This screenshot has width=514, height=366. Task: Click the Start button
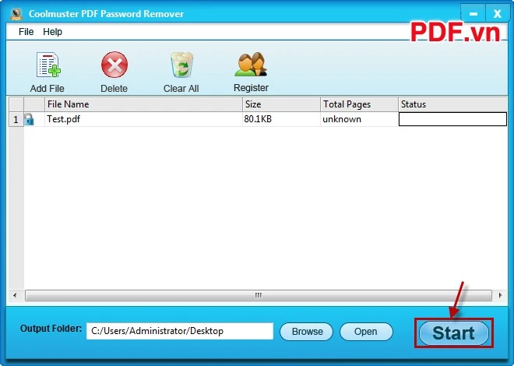point(454,333)
